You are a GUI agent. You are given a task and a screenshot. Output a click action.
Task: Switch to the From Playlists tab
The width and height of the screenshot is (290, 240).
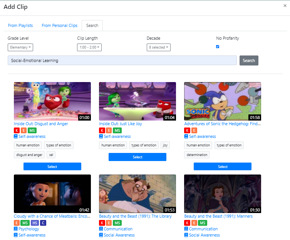tap(20, 25)
